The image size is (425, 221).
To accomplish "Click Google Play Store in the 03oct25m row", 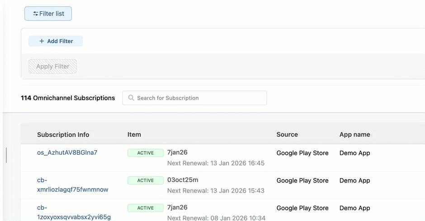I will 302,180.
